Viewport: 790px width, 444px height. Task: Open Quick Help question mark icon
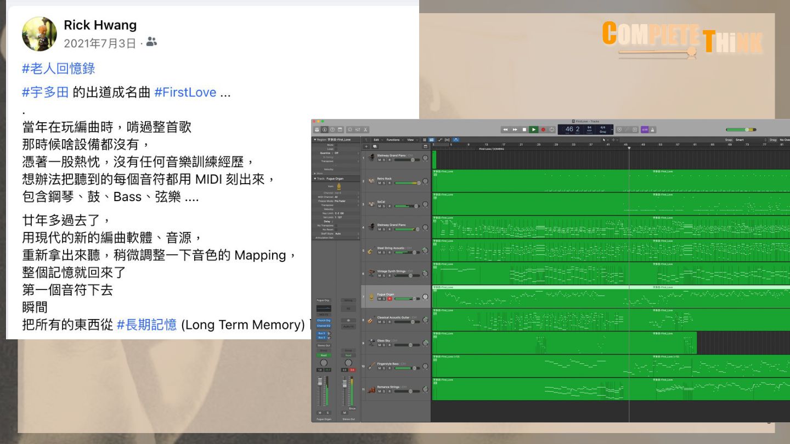(332, 130)
